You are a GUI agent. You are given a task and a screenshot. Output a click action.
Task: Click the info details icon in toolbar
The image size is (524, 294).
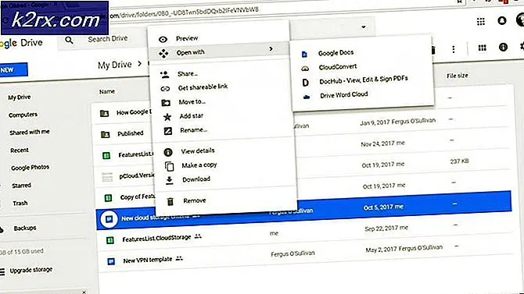[x=503, y=47]
